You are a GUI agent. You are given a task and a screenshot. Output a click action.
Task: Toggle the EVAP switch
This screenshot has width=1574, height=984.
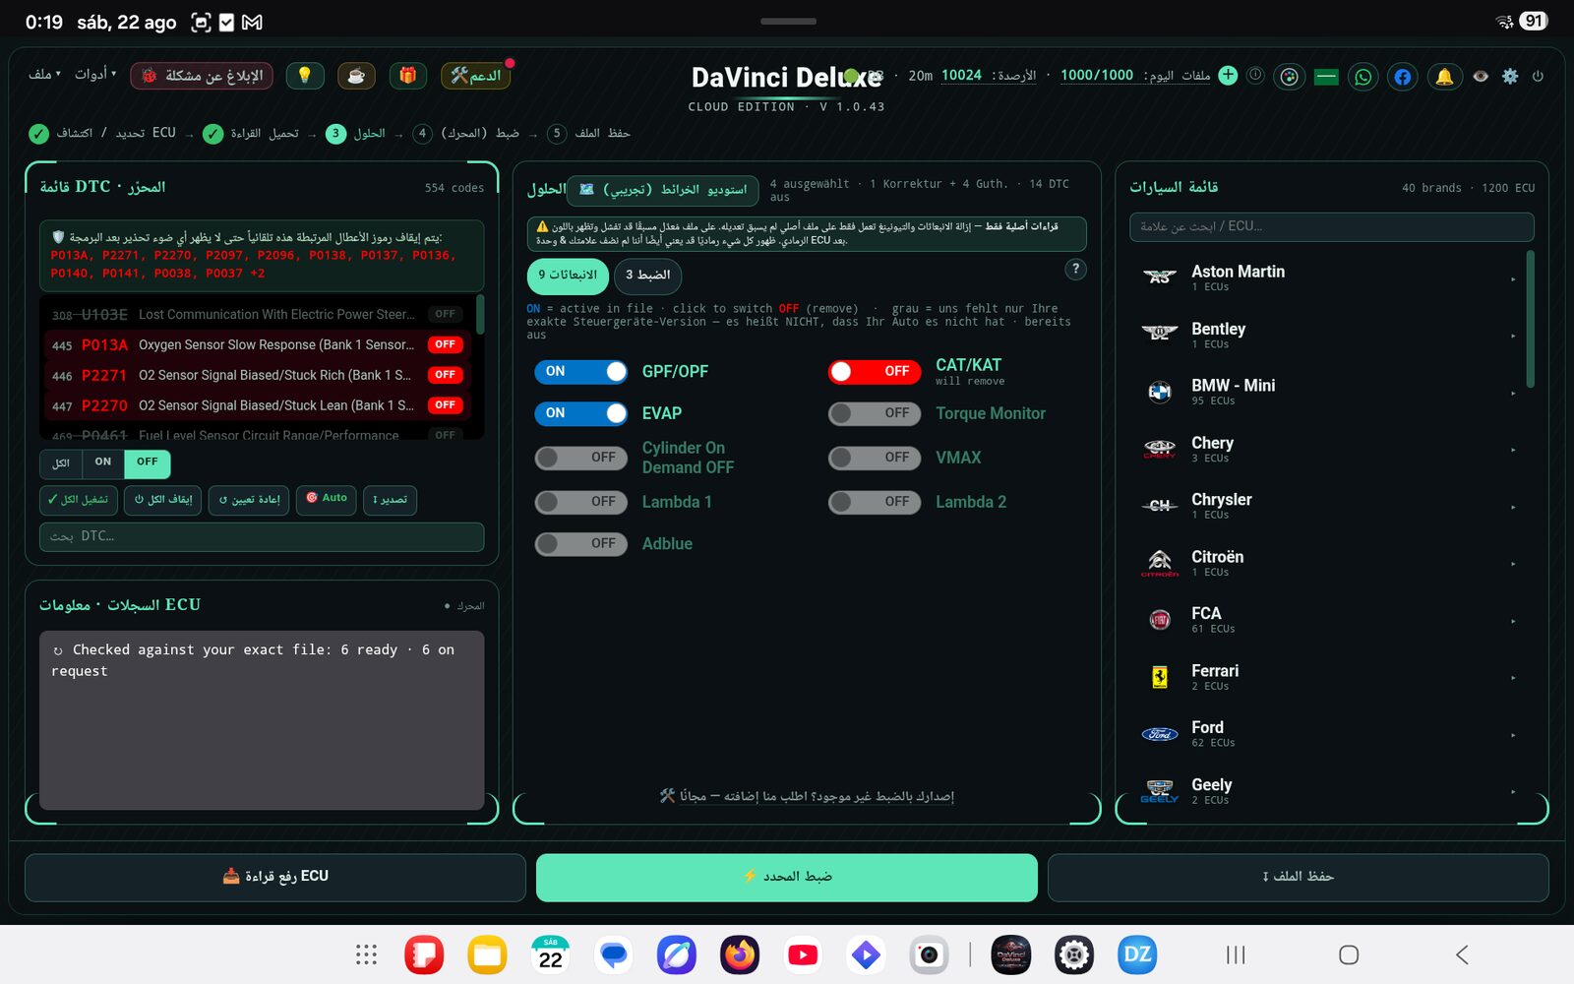pos(581,413)
